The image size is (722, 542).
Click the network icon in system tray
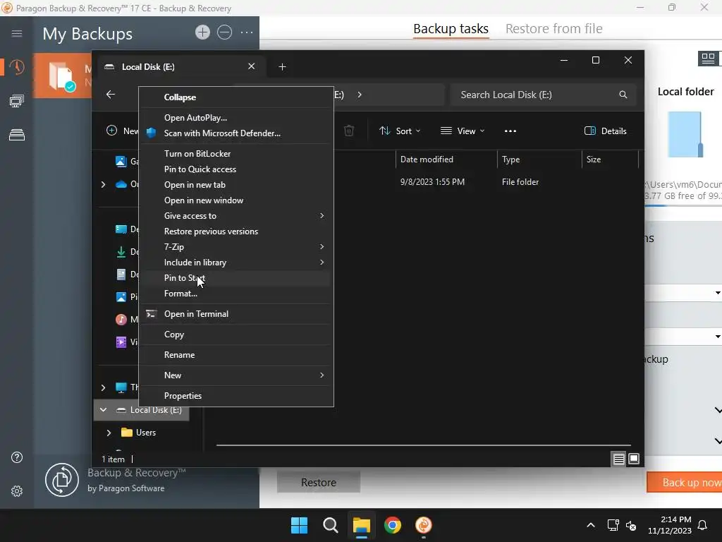pos(613,525)
